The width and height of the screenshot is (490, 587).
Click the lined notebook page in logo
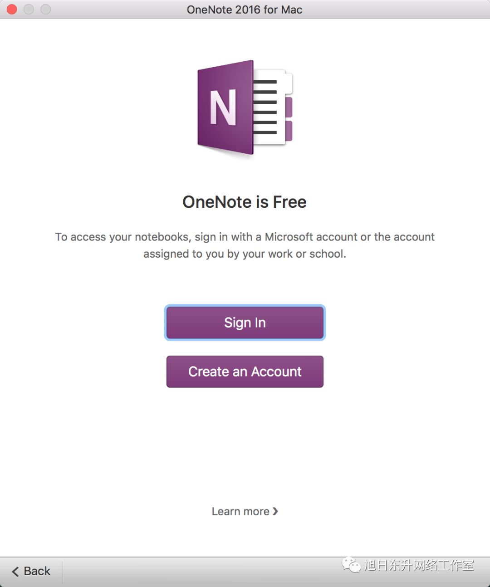point(266,109)
